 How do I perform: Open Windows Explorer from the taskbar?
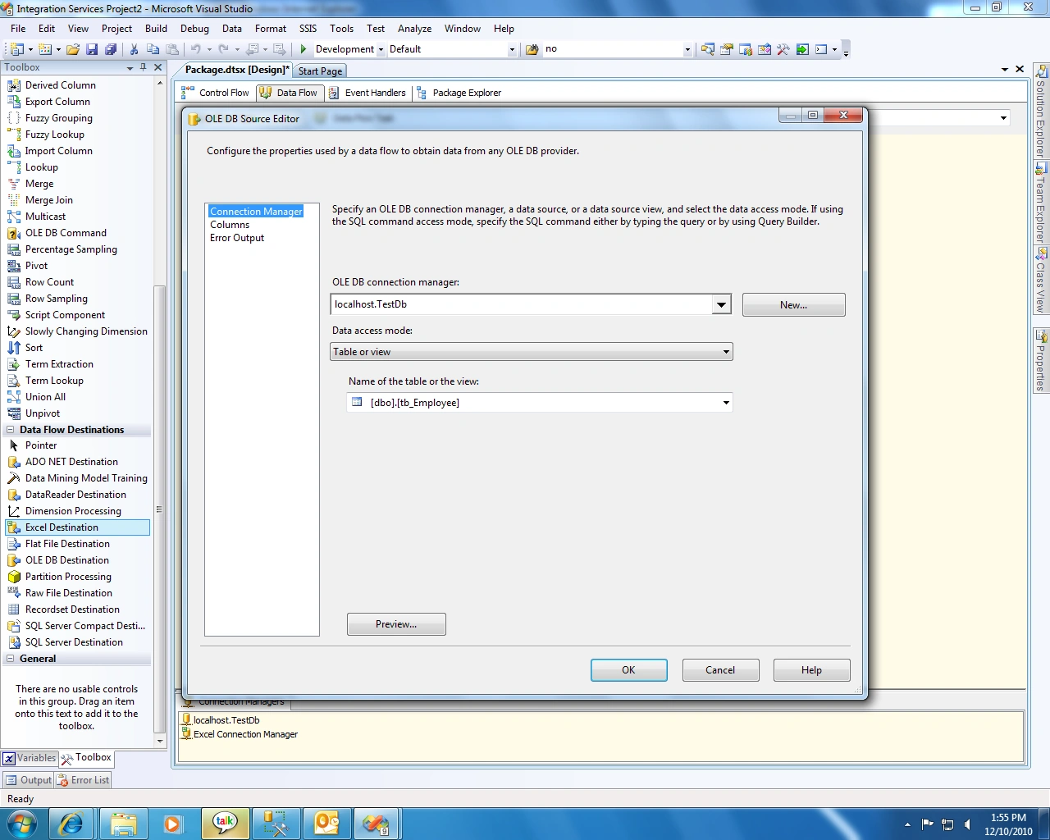pos(123,824)
